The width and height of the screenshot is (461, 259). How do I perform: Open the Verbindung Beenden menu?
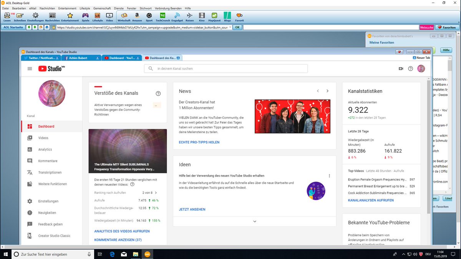click(168, 8)
